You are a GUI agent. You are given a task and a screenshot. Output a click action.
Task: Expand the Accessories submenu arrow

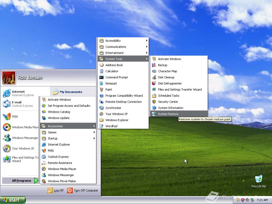pyautogui.click(x=94, y=126)
